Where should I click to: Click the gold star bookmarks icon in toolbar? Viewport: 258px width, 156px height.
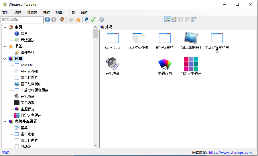(x=78, y=19)
